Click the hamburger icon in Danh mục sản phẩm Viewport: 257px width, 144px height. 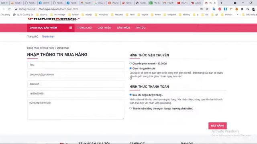(x=71, y=28)
